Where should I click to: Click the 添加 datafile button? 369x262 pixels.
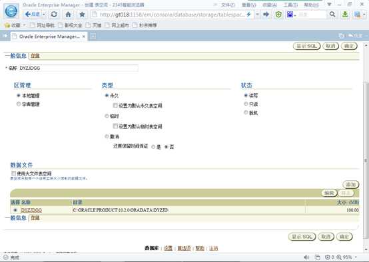(x=350, y=184)
